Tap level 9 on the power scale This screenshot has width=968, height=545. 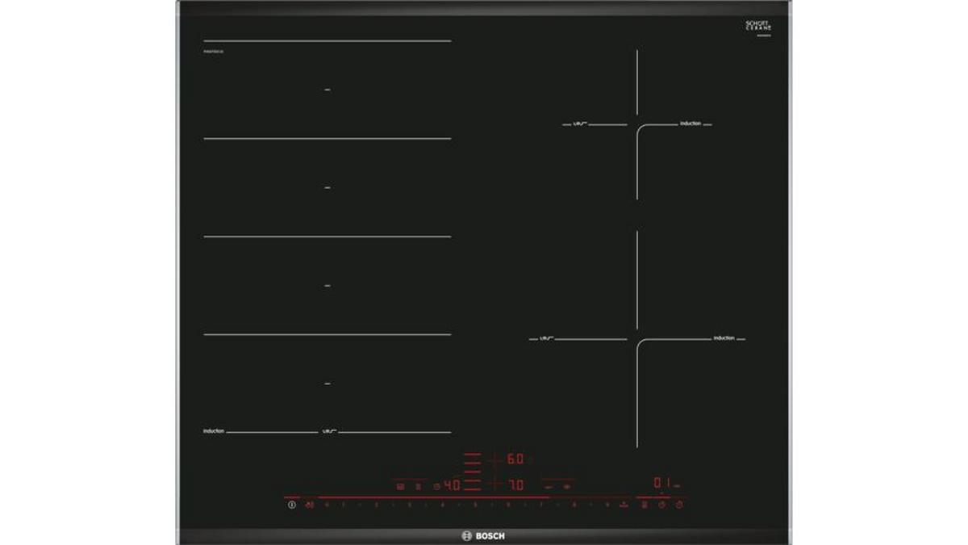click(x=607, y=505)
